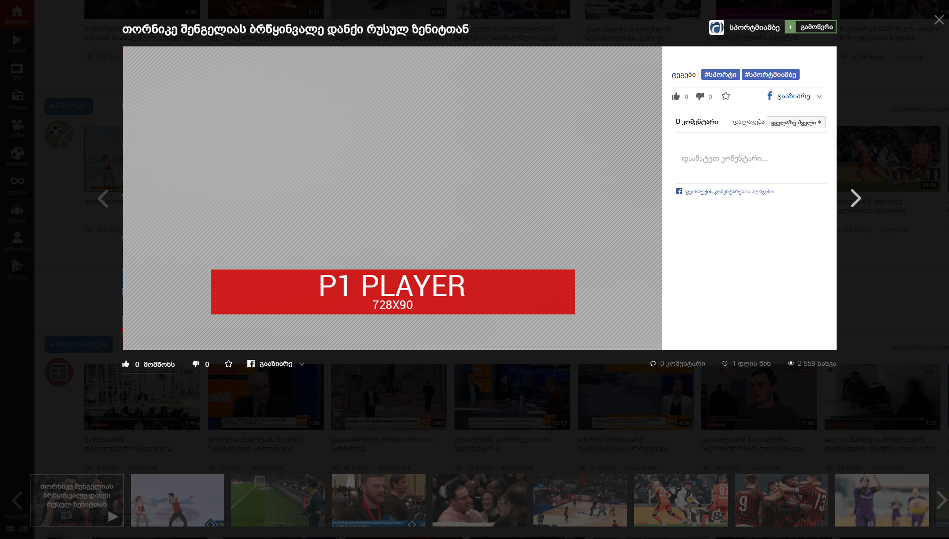Select the #სპორტი tag
The width and height of the screenshot is (949, 539).
(720, 75)
